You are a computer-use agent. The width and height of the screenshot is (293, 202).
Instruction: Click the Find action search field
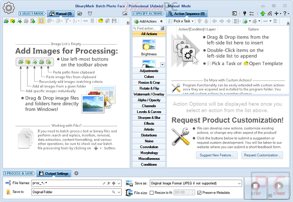click(x=146, y=29)
